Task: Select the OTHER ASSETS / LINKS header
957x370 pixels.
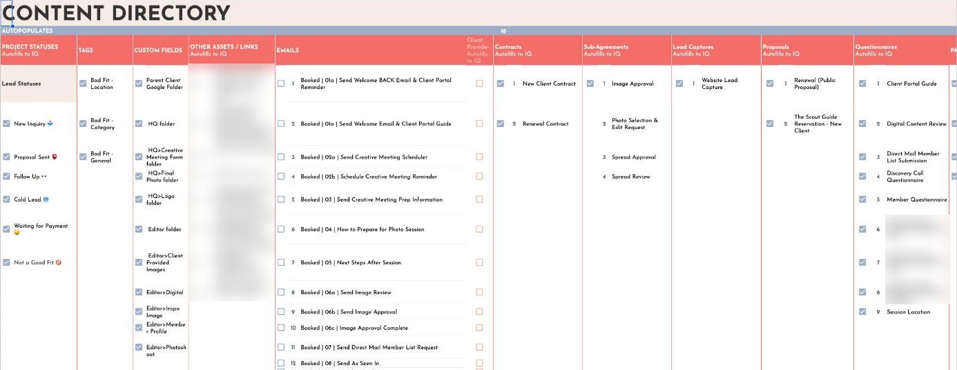Action: pyautogui.click(x=231, y=50)
